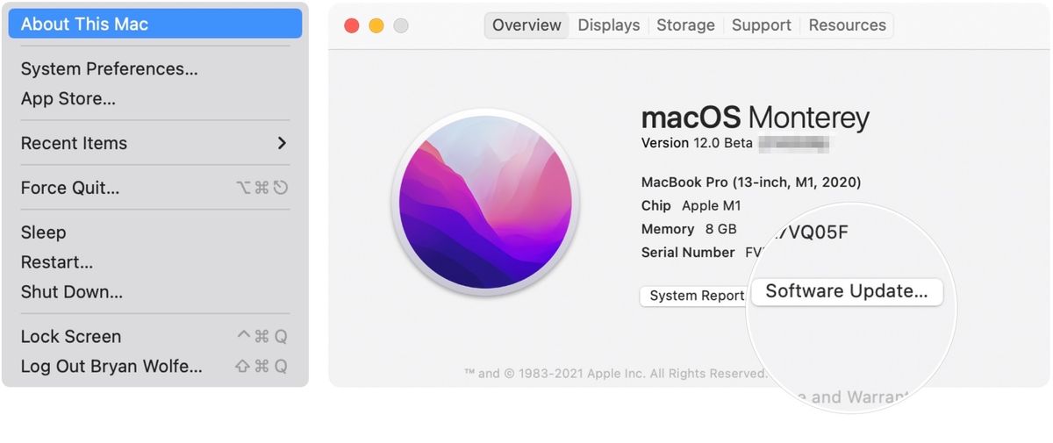The image size is (1053, 443).
Task: Click the Version 12.0 Beta text
Action: click(x=697, y=143)
